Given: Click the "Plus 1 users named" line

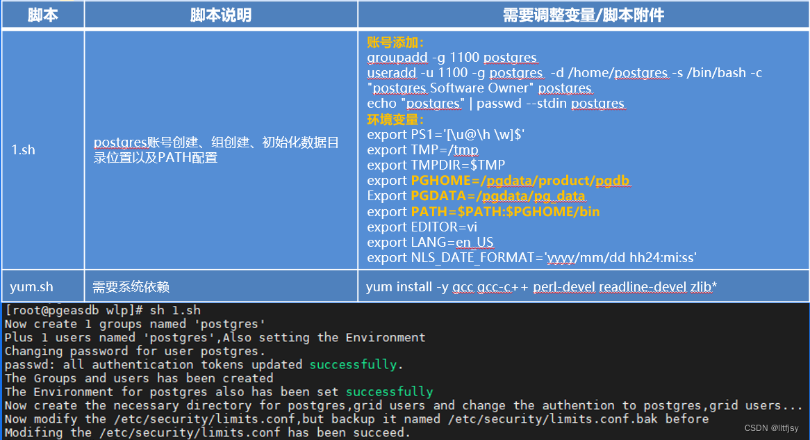Looking at the screenshot, I should tap(215, 338).
